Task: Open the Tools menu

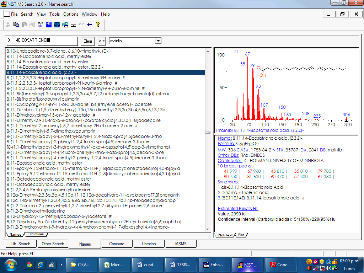Action: [x=54, y=14]
